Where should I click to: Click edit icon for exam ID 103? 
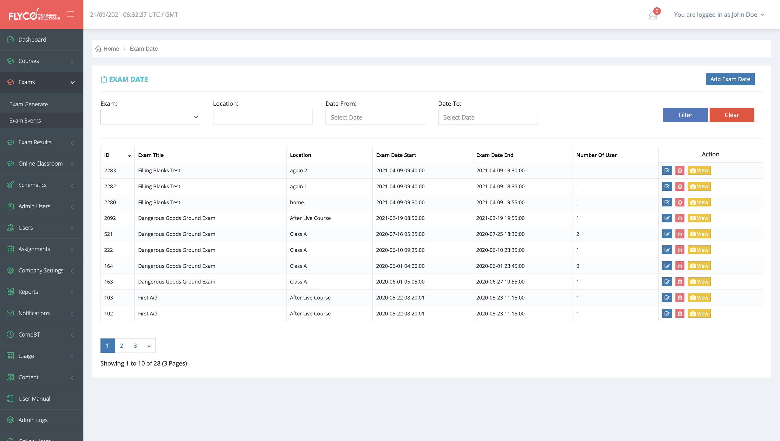(x=667, y=298)
